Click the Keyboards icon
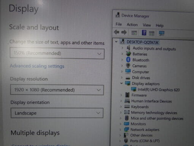 pyautogui.click(x=127, y=106)
